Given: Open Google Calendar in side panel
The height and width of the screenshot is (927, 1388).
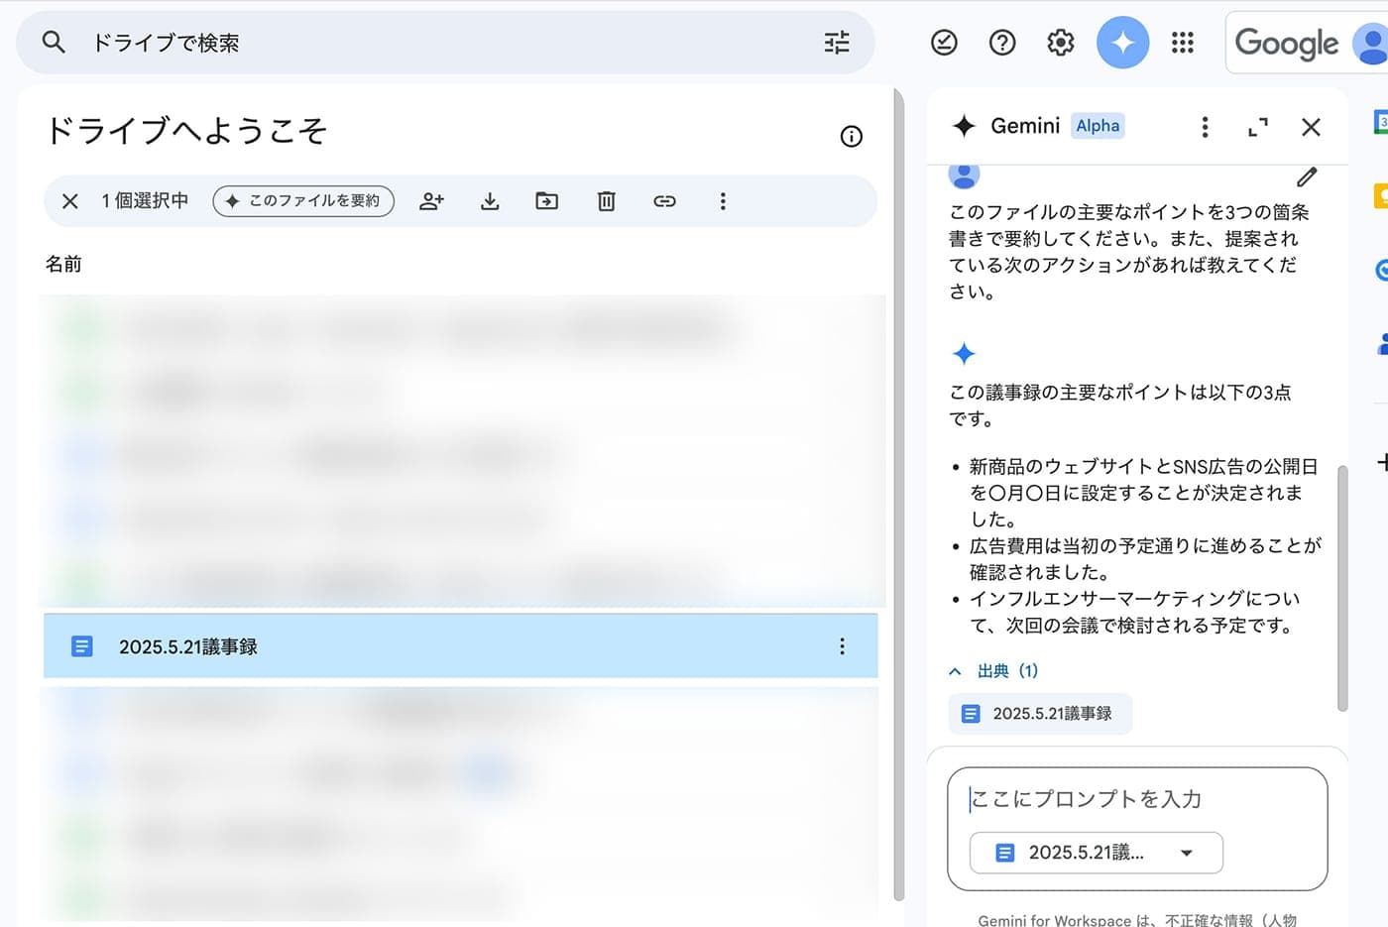Looking at the screenshot, I should coord(1380,122).
